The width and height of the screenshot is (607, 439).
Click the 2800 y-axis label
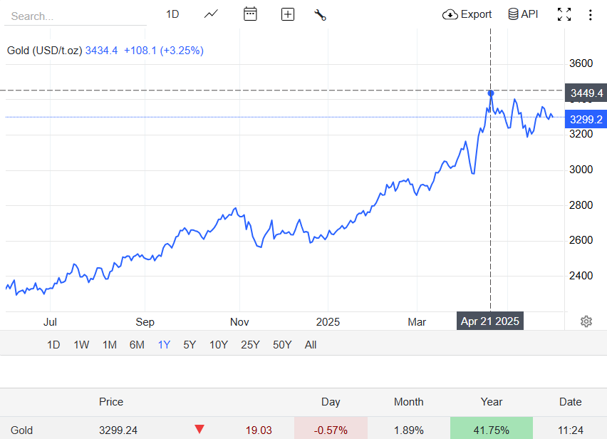point(581,205)
